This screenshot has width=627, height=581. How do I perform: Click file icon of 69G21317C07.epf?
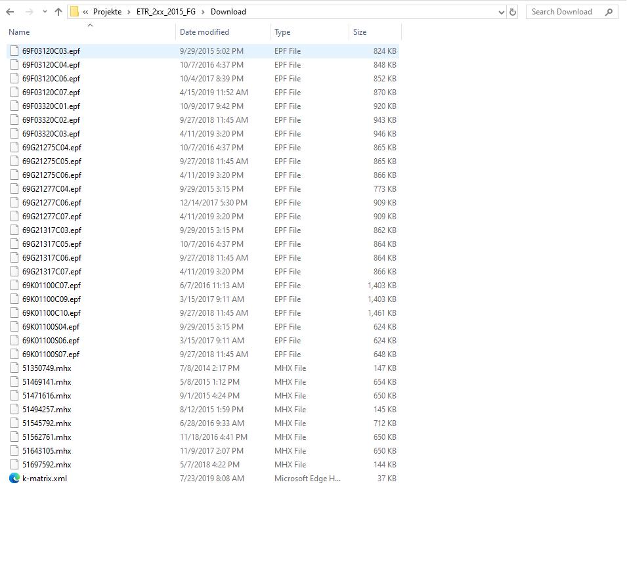[x=14, y=272]
